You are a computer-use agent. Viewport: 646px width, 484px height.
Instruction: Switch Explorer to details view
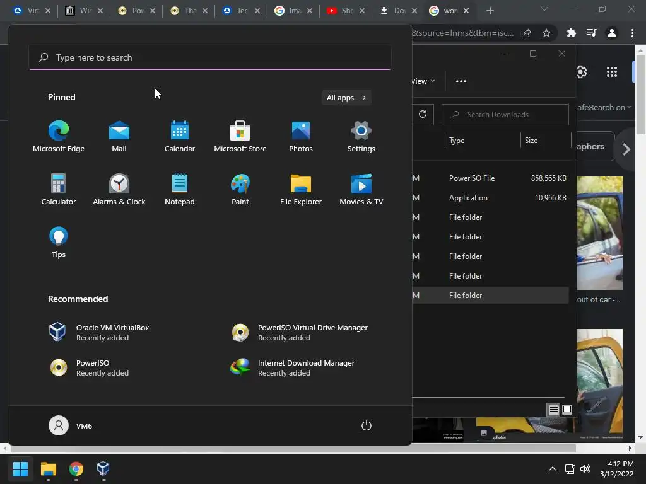(x=554, y=410)
